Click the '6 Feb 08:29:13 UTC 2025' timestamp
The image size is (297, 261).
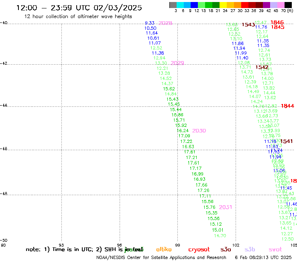[x=263, y=257]
